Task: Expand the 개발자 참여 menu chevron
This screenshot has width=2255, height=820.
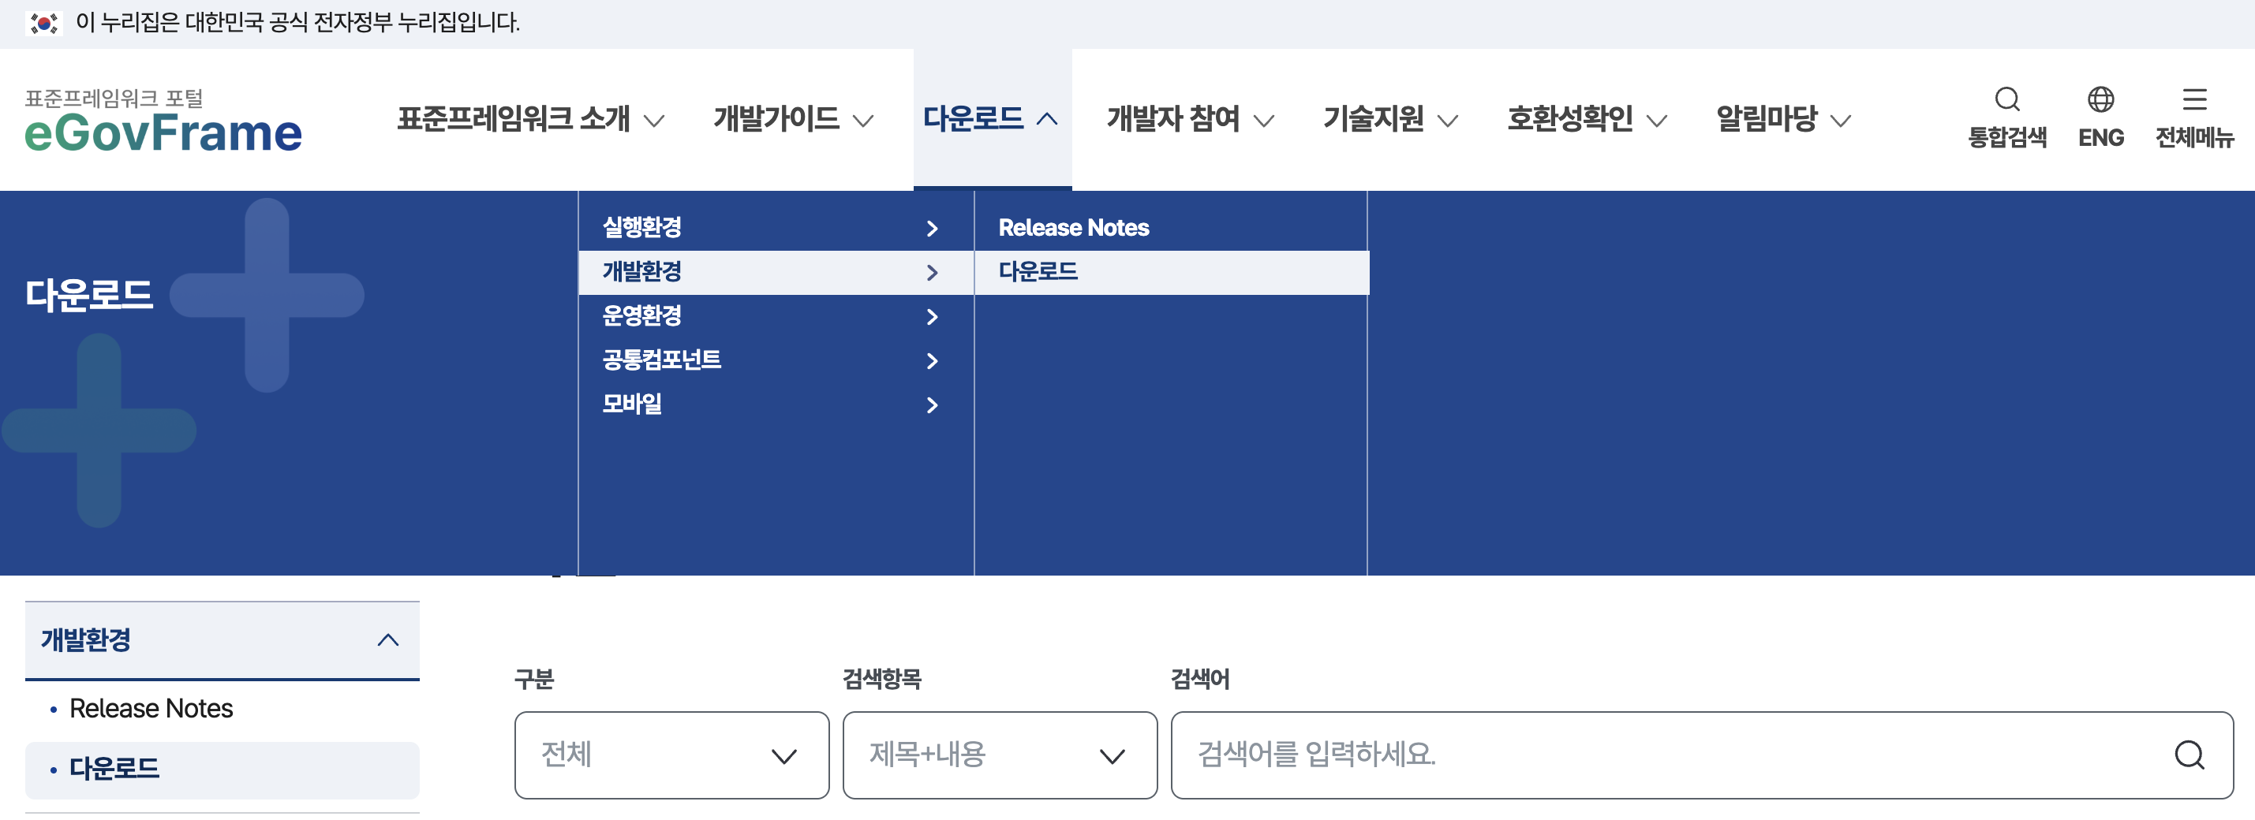Action: tap(1264, 120)
